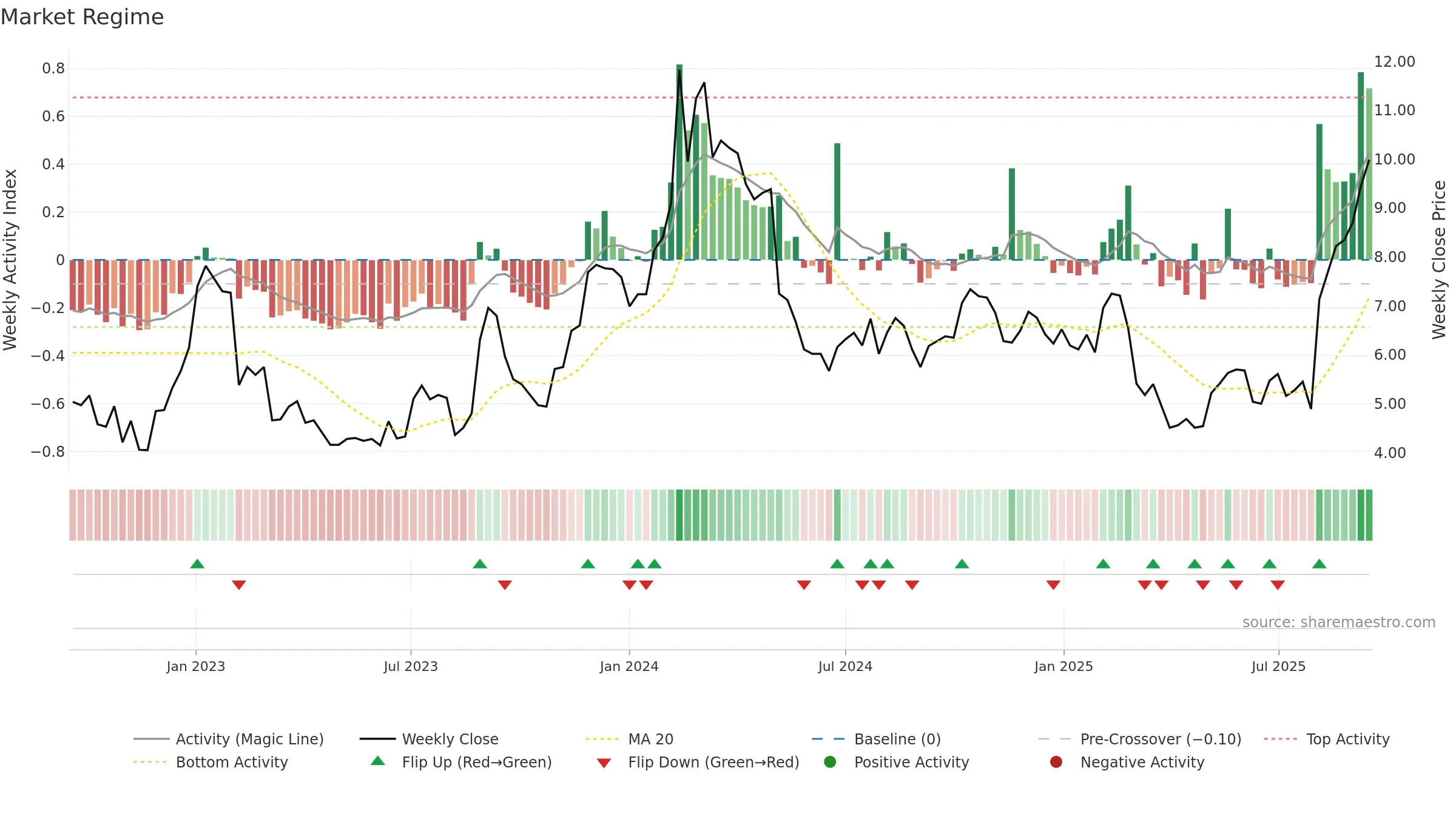Click the green Flip Up legend triangle
Viewport: 1456px width, 819px height.
378,761
